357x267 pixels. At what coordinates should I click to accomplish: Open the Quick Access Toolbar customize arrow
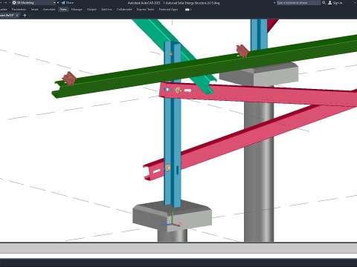click(x=58, y=3)
